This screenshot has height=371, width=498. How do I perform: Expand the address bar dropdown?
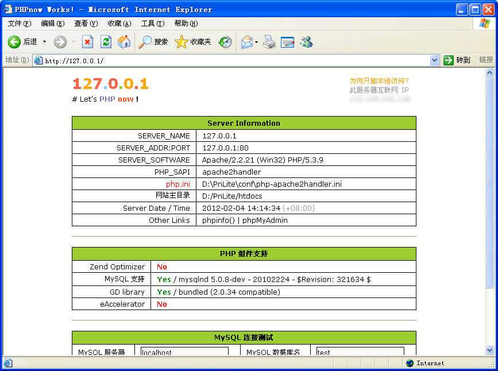(x=434, y=60)
